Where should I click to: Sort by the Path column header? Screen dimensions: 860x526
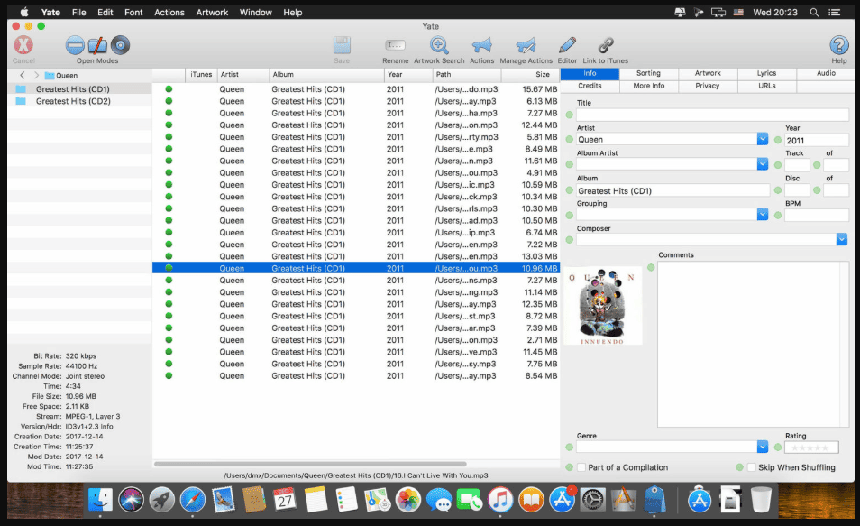click(x=467, y=75)
